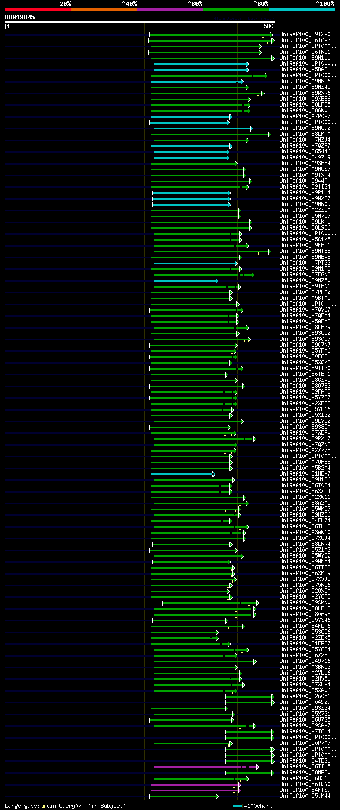Screen dimensions: 340x810
Task: Select hit label UniRef100_Q5JM44
Action: click(x=305, y=796)
